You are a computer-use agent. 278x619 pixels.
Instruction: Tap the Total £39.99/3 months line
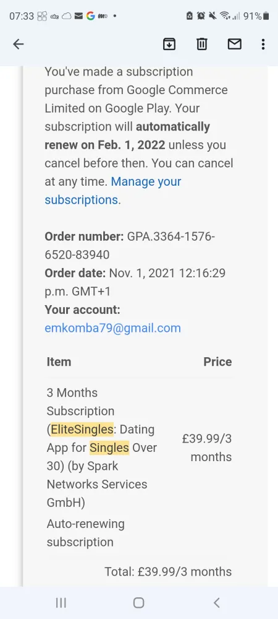[x=168, y=571]
